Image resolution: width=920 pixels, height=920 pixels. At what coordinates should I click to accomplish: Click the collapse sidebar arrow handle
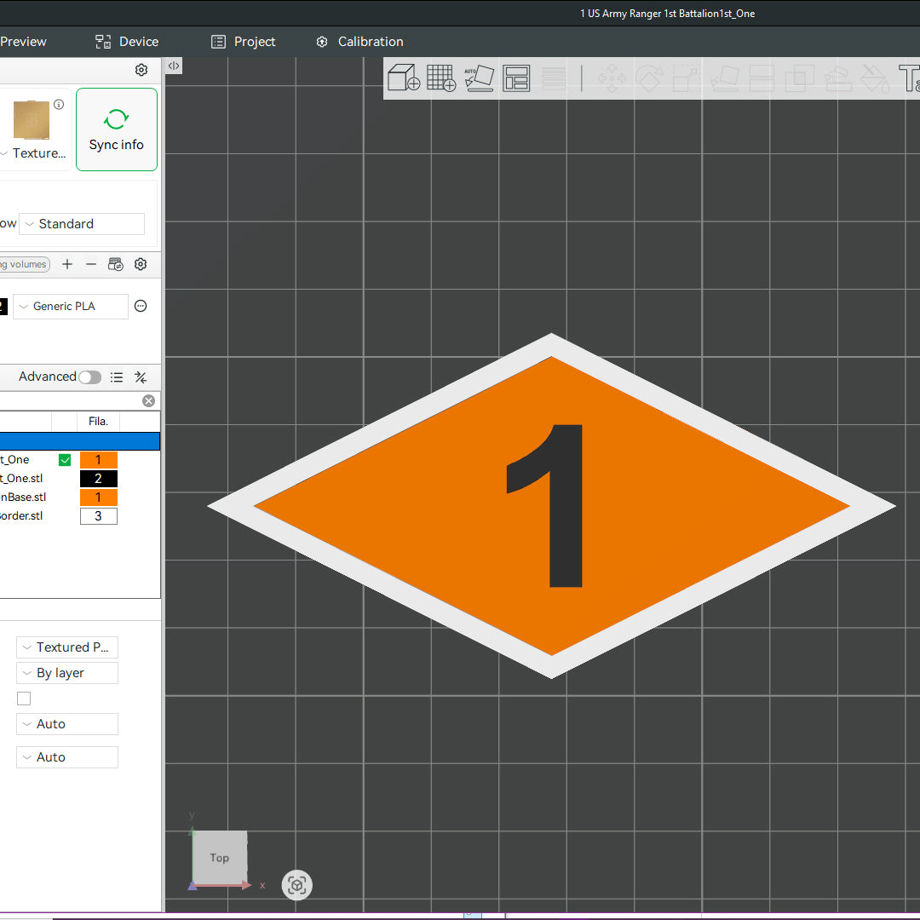(173, 66)
